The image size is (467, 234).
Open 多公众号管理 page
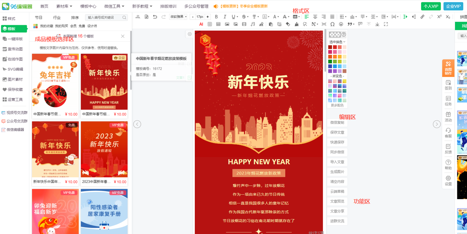[x=196, y=6]
